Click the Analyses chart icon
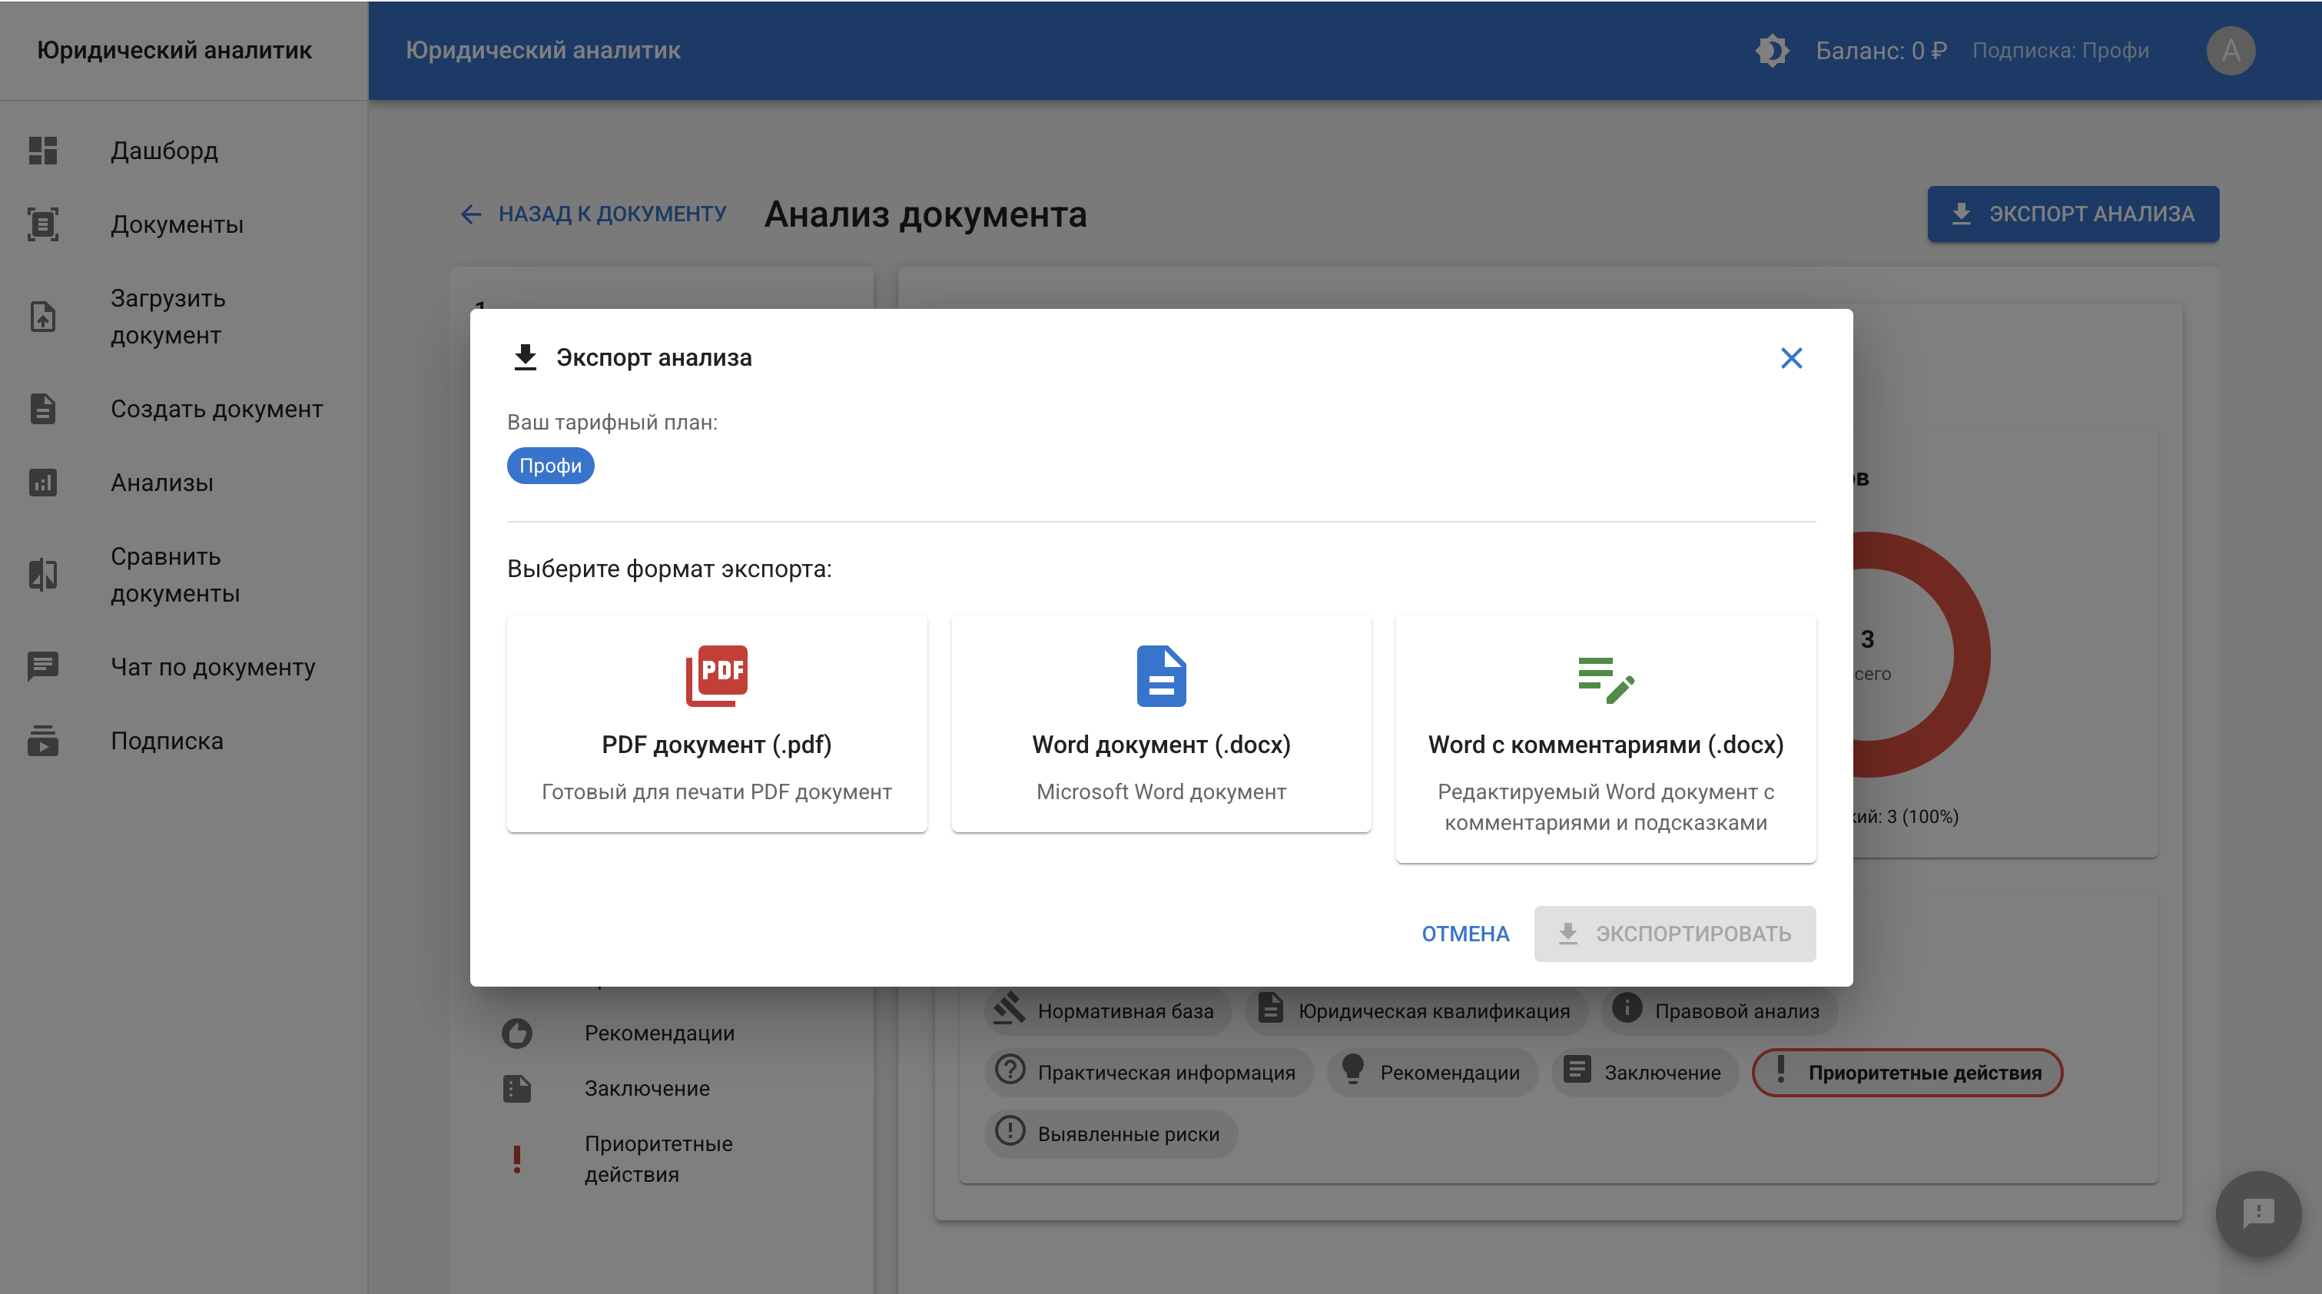This screenshot has height=1294, width=2322. pyautogui.click(x=42, y=483)
